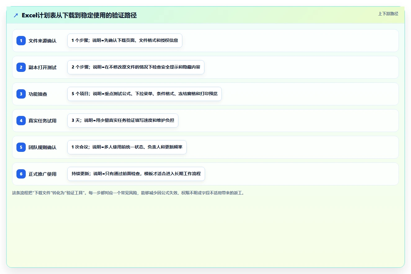The image size is (411, 274).
Task: Select the 团队规则确认 step label
Action: click(42, 147)
